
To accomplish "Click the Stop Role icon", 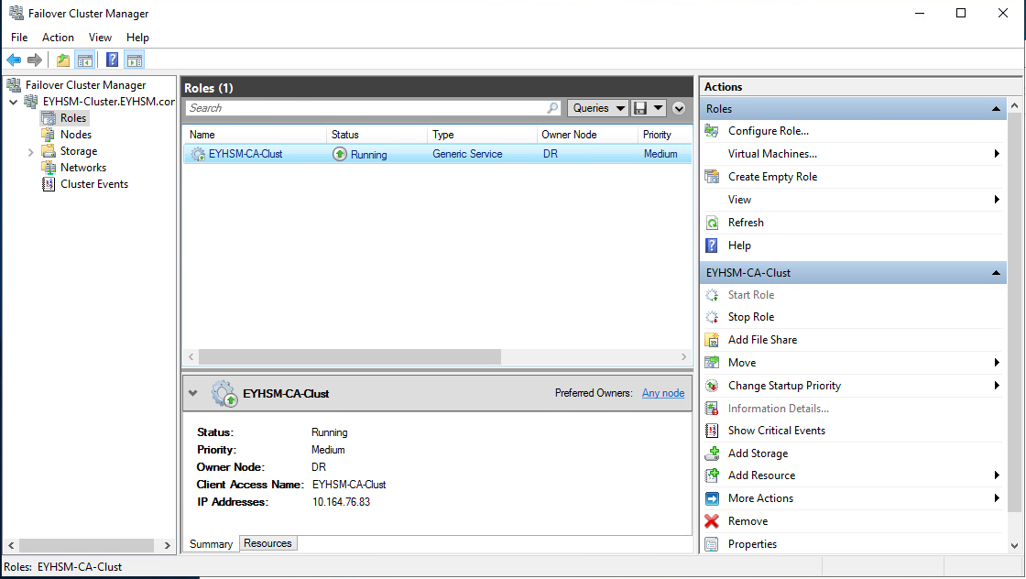I will 712,317.
